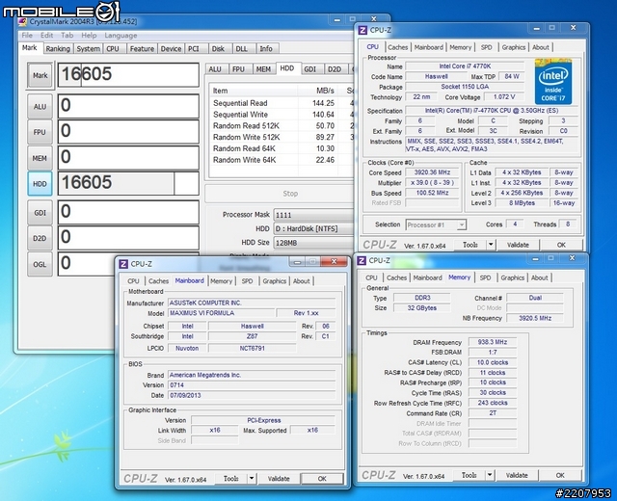The image size is (617, 501).
Task: Click the DRAM Frequency value 938.3 MHz
Action: (x=493, y=342)
